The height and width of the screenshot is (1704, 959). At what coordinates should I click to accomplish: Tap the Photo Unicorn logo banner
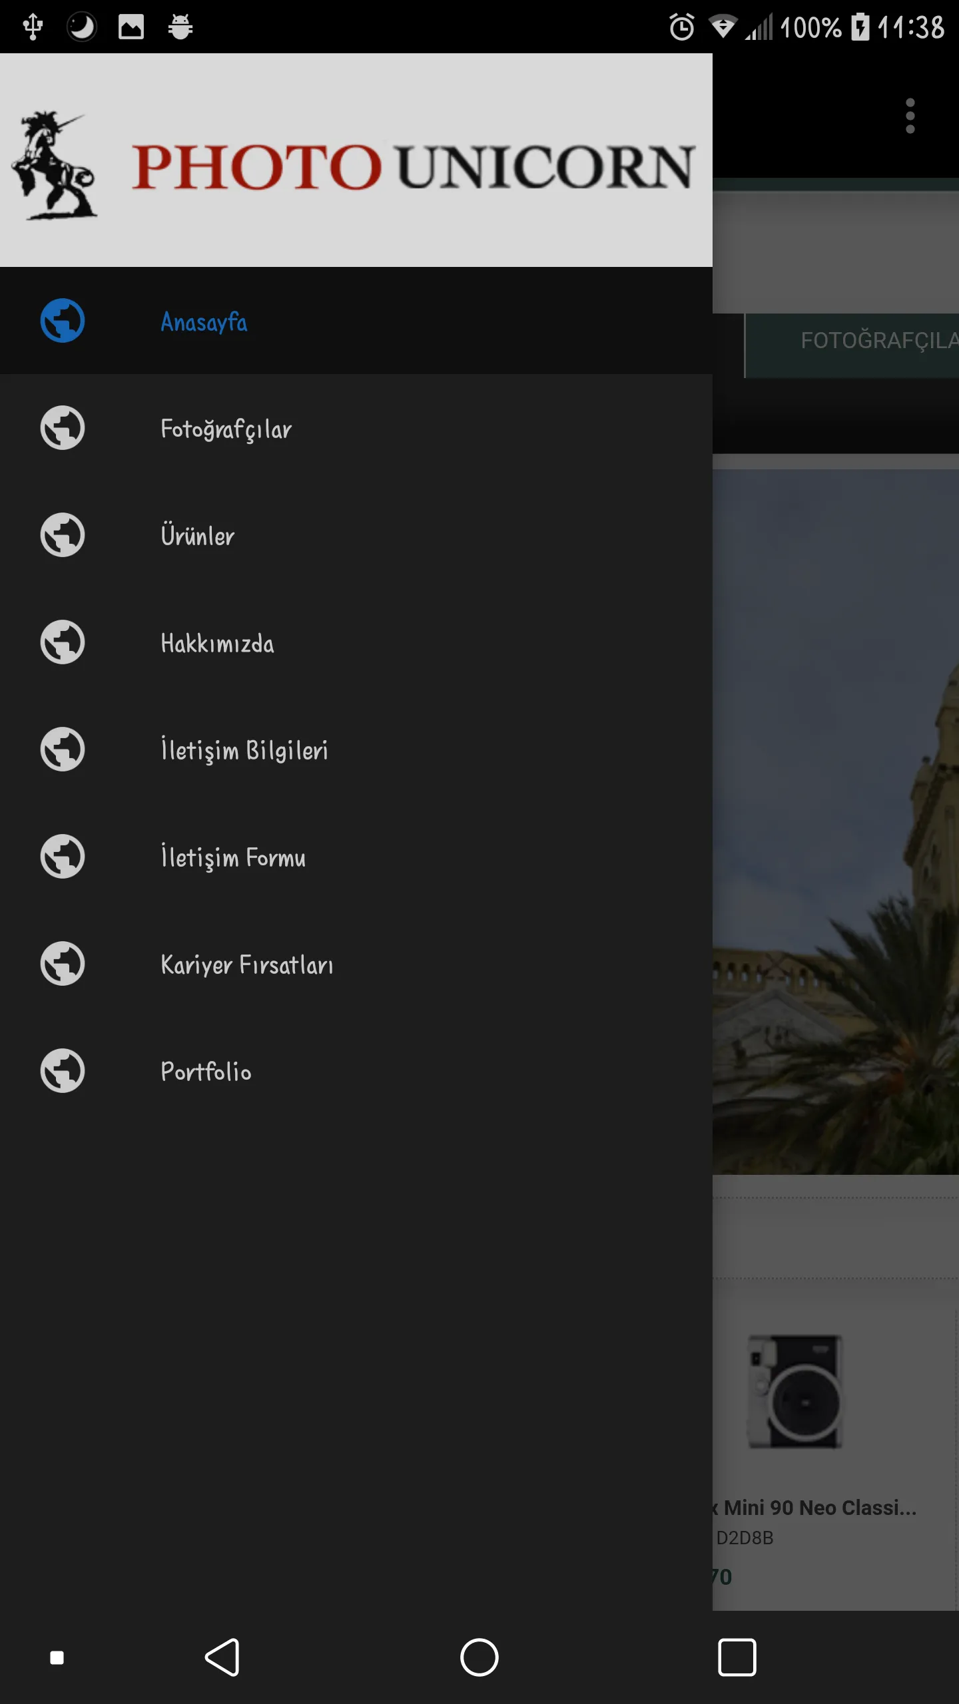356,160
